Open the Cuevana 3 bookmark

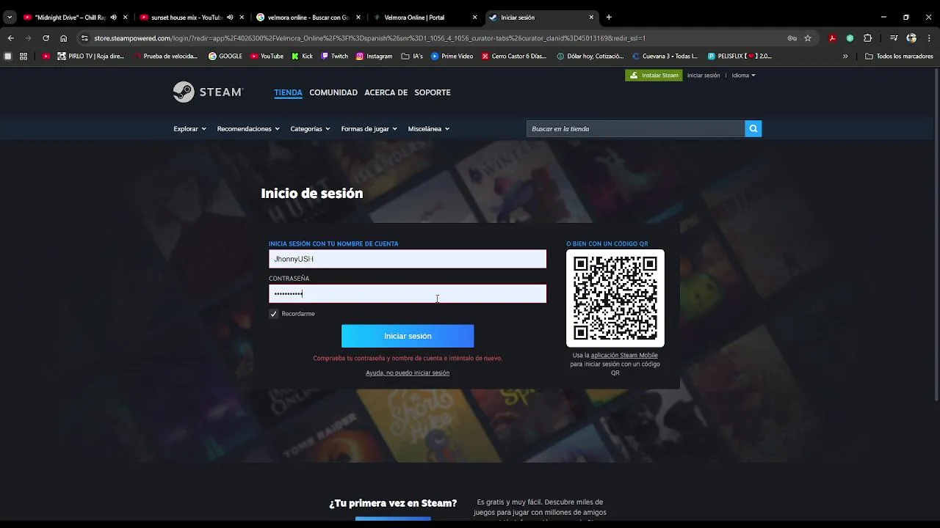(x=665, y=56)
